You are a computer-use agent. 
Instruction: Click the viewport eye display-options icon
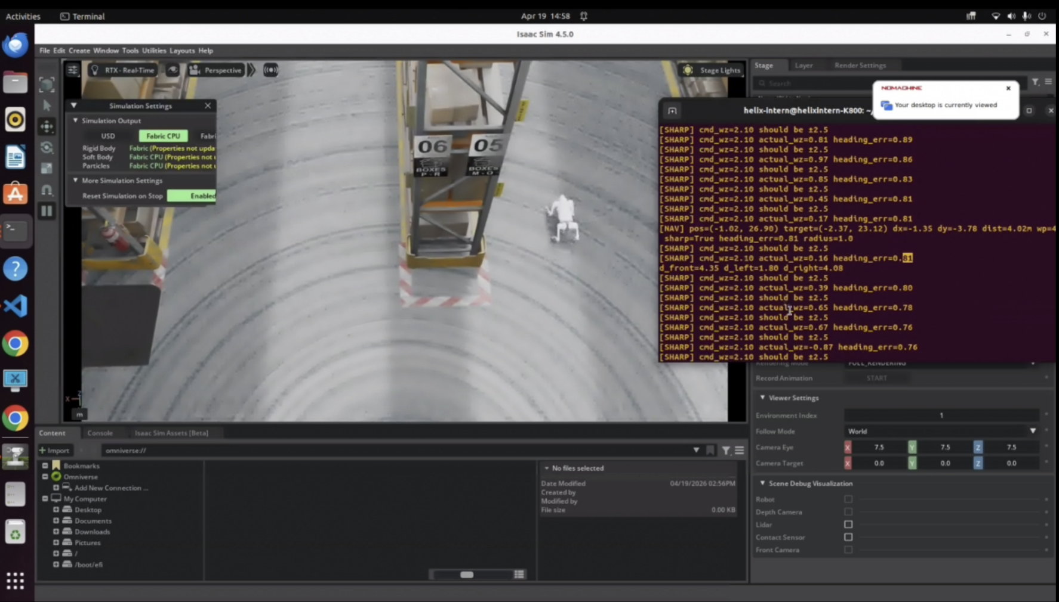point(173,70)
